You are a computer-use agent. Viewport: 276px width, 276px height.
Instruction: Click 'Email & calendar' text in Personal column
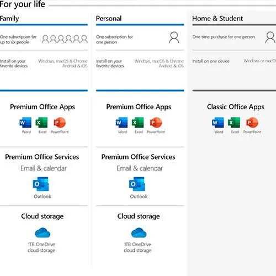pyautogui.click(x=140, y=168)
